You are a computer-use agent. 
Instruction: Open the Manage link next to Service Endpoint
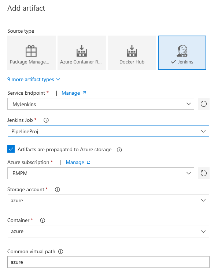pos(71,93)
